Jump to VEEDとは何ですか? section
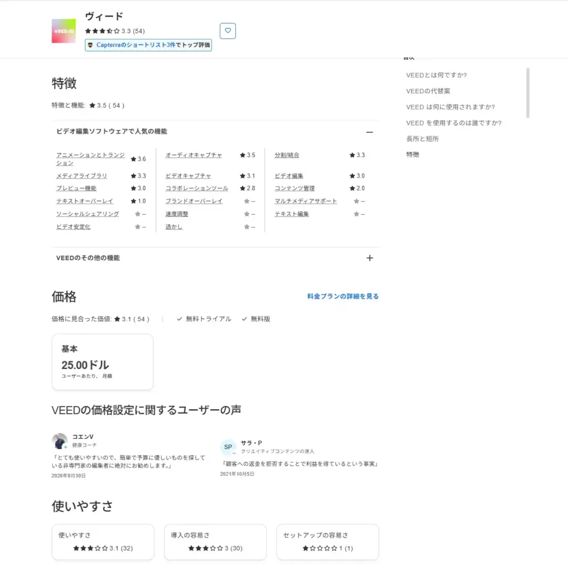This screenshot has height=565, width=568. click(436, 75)
